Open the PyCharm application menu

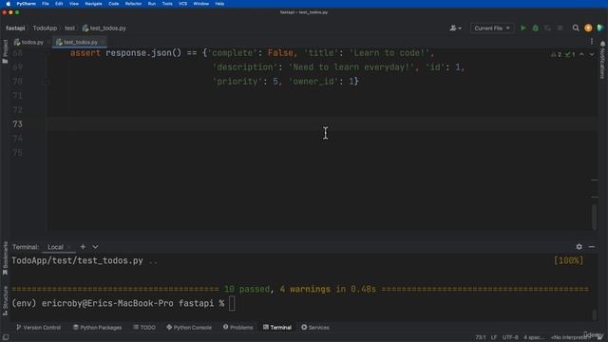pos(26,4)
